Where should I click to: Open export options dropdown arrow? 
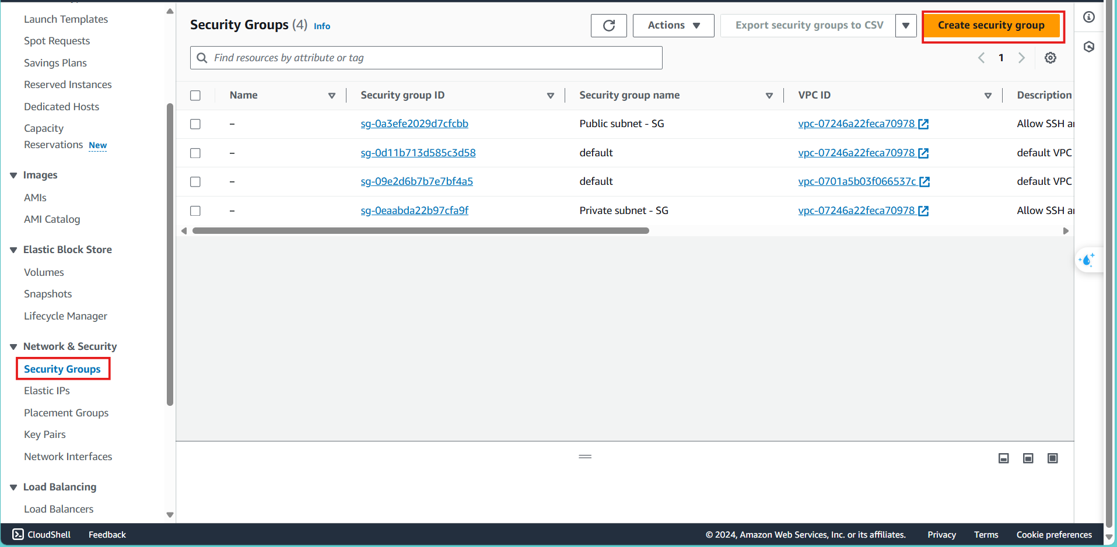(906, 26)
